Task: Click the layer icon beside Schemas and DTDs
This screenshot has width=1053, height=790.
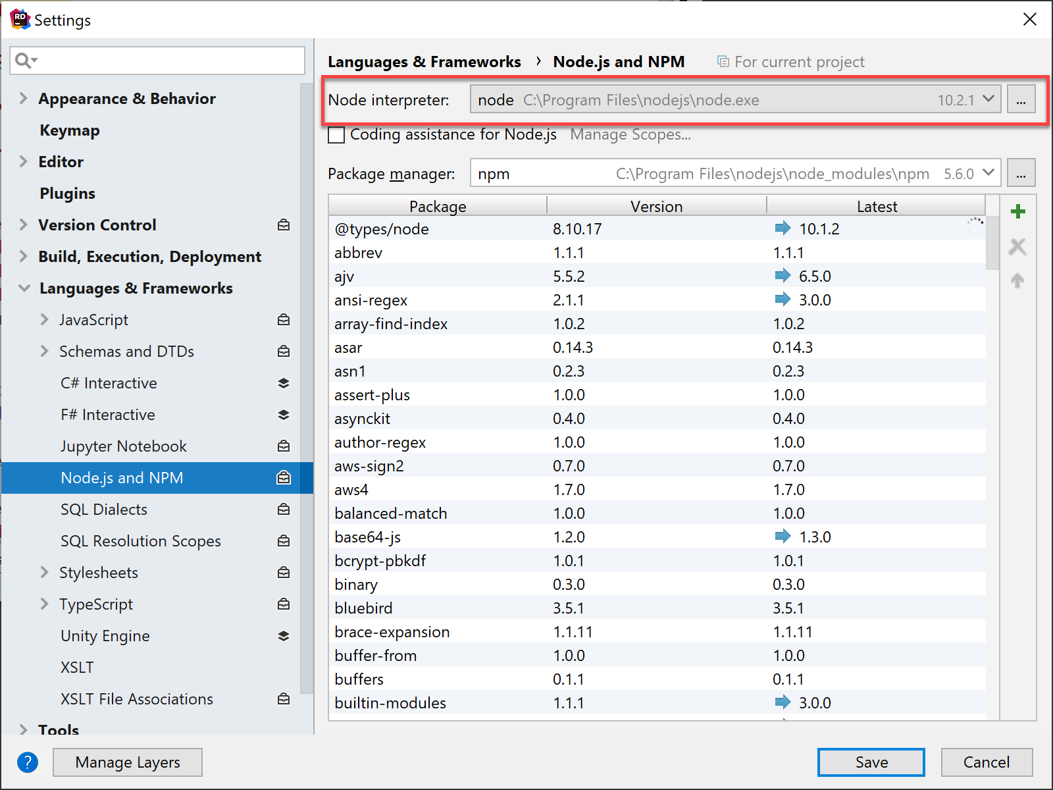Action: (284, 352)
